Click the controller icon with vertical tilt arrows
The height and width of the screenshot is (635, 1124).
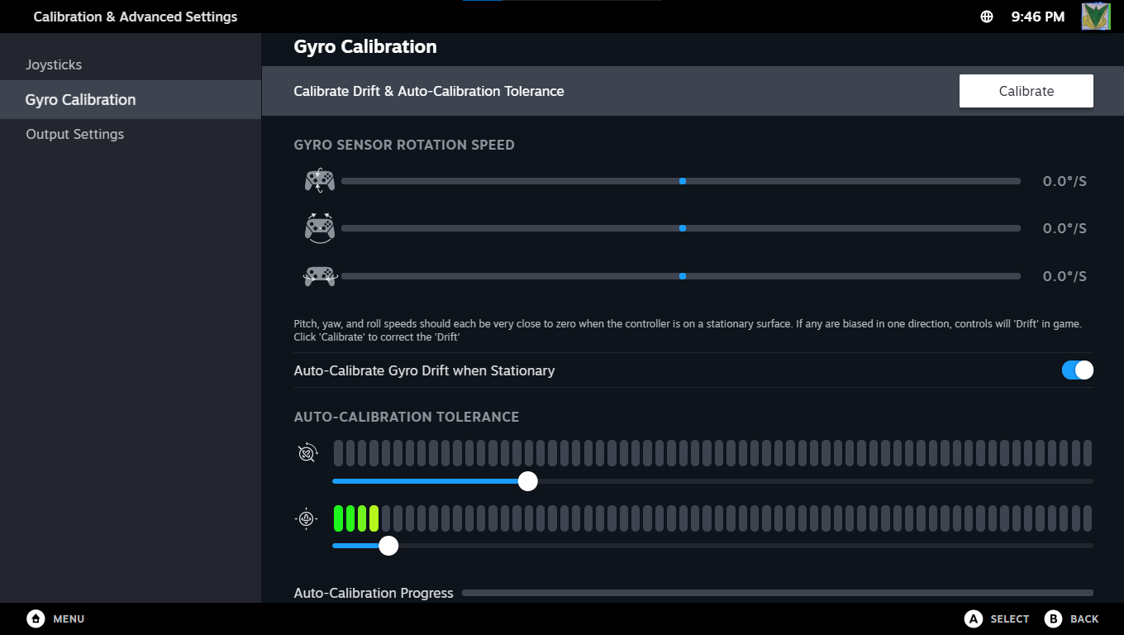coord(320,180)
